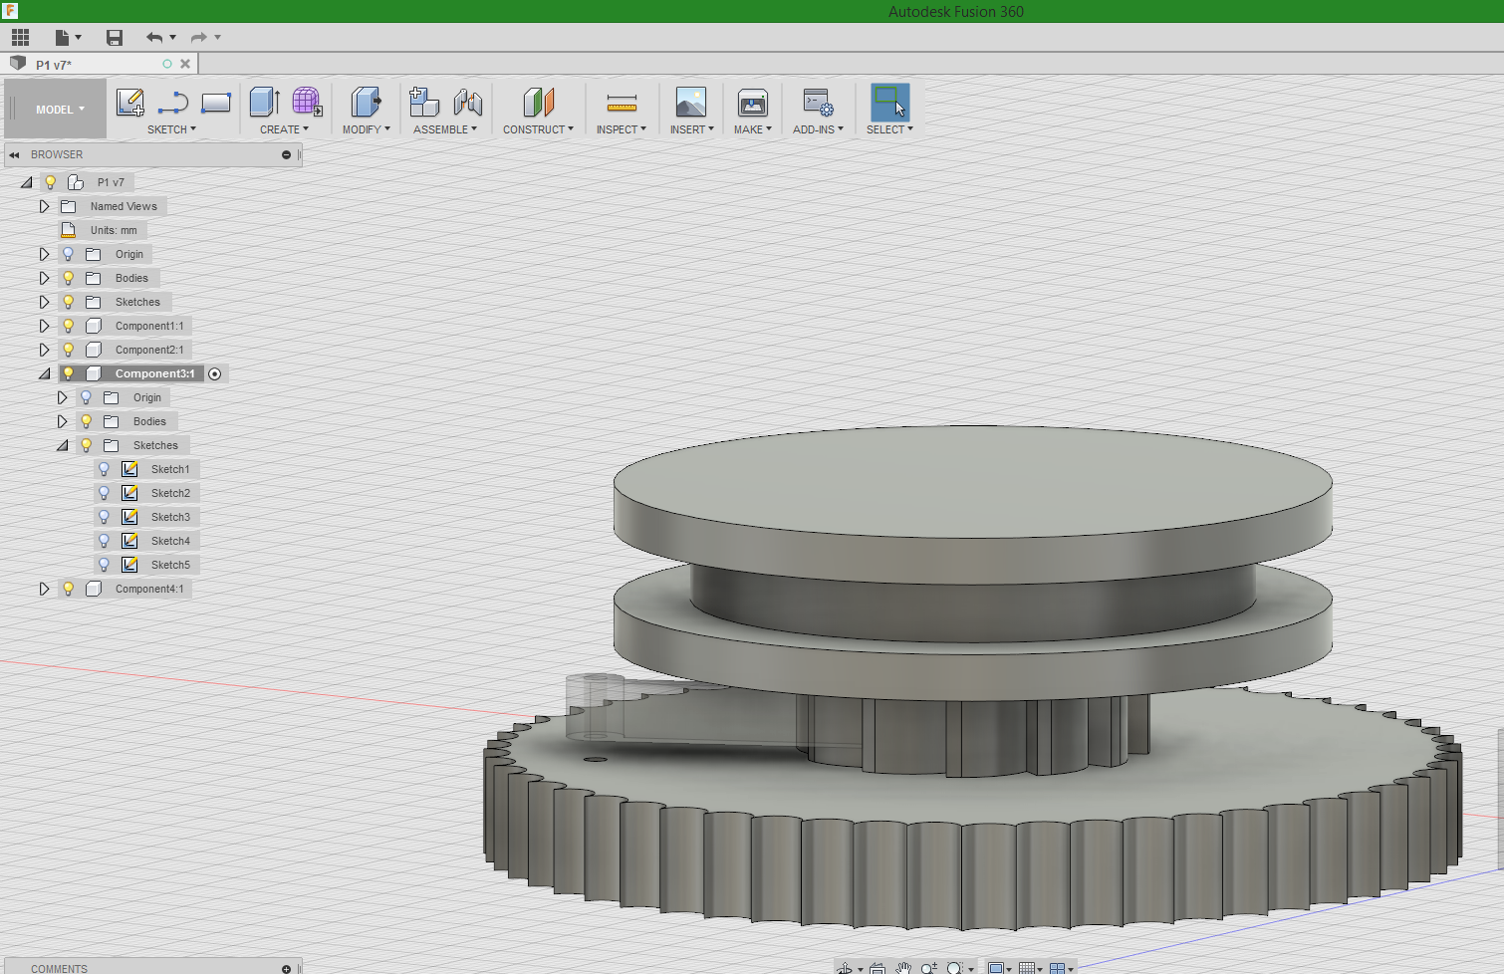Expand the top-level Origin folder
Screen dimensions: 1504x974
[44, 254]
